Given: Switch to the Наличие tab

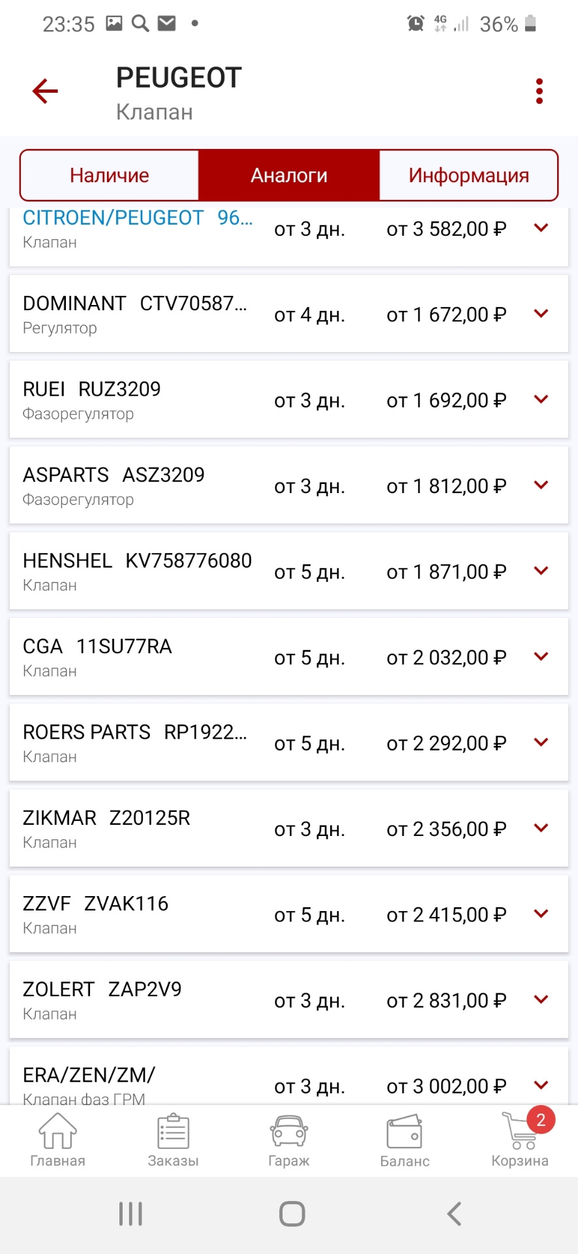Looking at the screenshot, I should point(110,175).
